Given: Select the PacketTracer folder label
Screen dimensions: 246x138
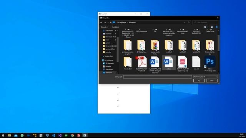Looking at the screenshot, I should point(210,31).
